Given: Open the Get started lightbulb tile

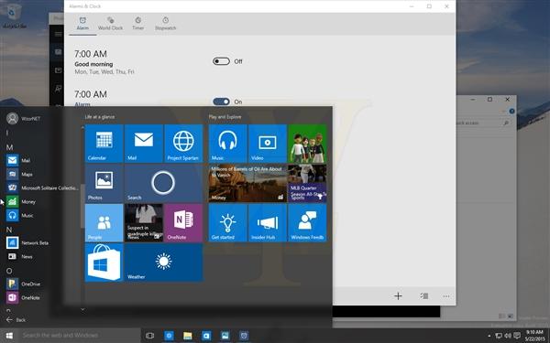Looking at the screenshot, I should pos(227,223).
